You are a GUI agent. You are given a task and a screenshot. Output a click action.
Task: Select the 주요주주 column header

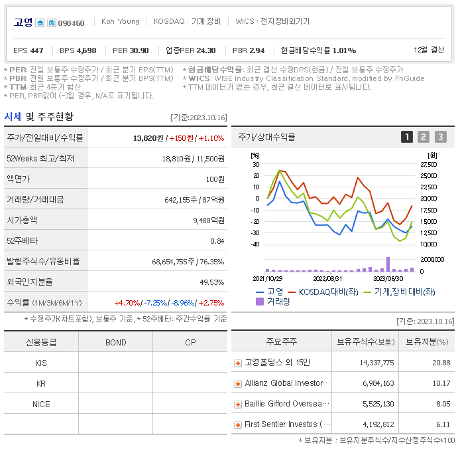point(281,341)
